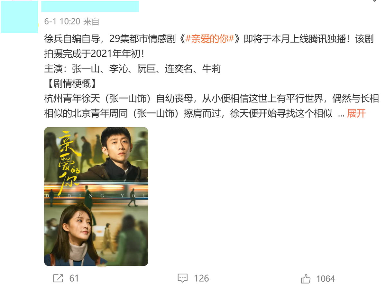Open the post options chevron at top right
The width and height of the screenshot is (386, 290).
pyautogui.click(x=375, y=1)
